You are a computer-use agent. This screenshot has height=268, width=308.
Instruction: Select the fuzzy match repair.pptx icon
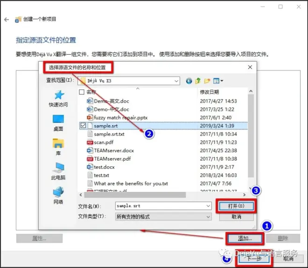tap(90, 118)
